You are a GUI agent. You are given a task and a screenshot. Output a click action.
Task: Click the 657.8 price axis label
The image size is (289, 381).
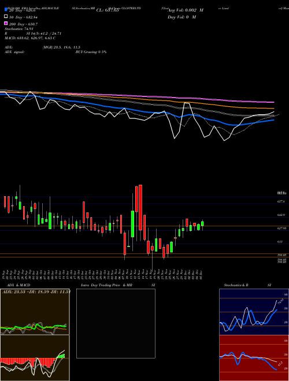click(x=281, y=201)
